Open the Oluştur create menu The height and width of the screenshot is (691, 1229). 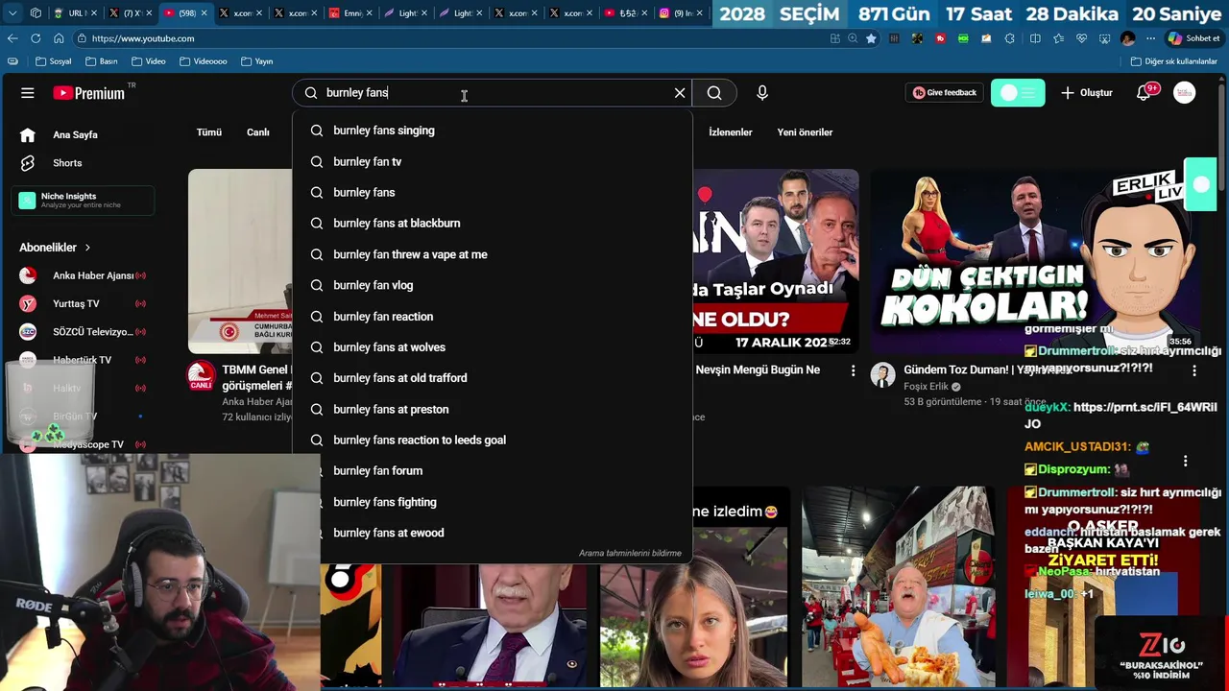(1087, 93)
